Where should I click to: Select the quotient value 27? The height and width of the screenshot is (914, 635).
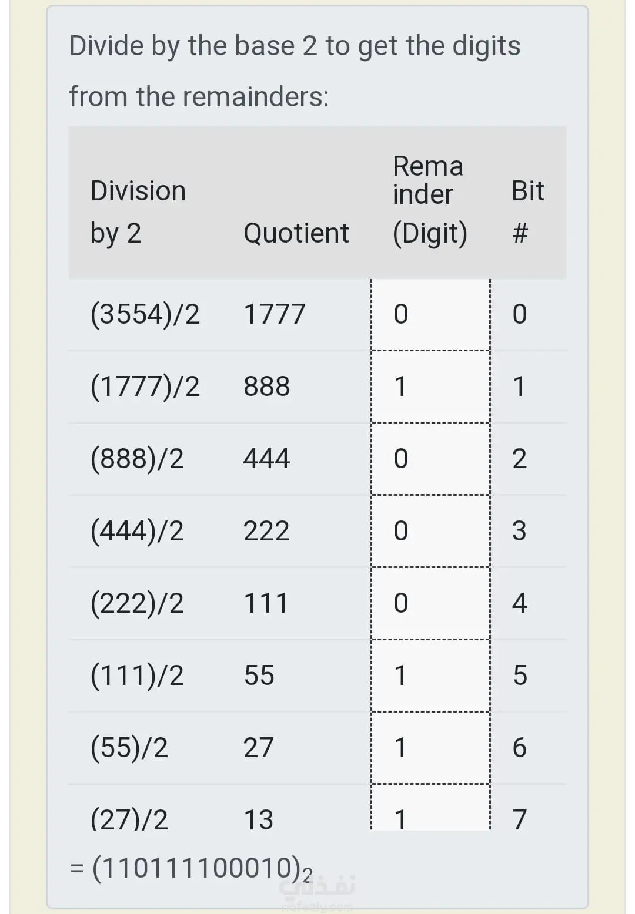click(x=259, y=748)
